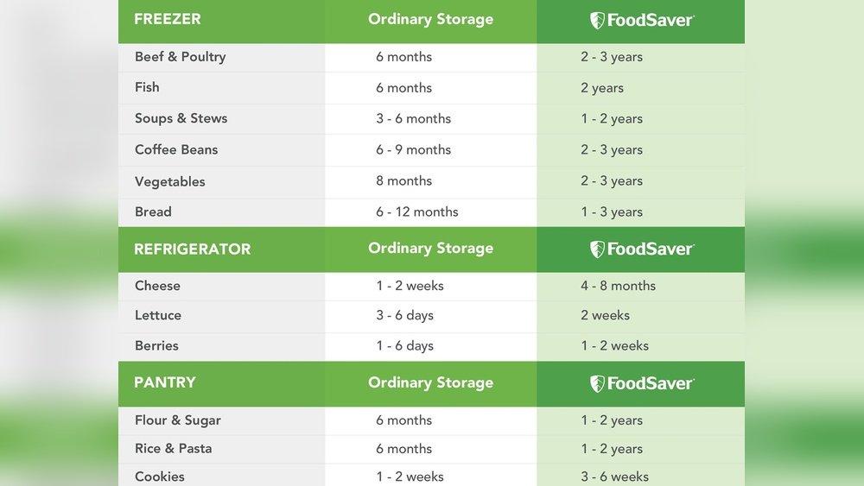The height and width of the screenshot is (486, 864).
Task: Select the REFRIGERATOR section heading
Action: [x=192, y=249]
